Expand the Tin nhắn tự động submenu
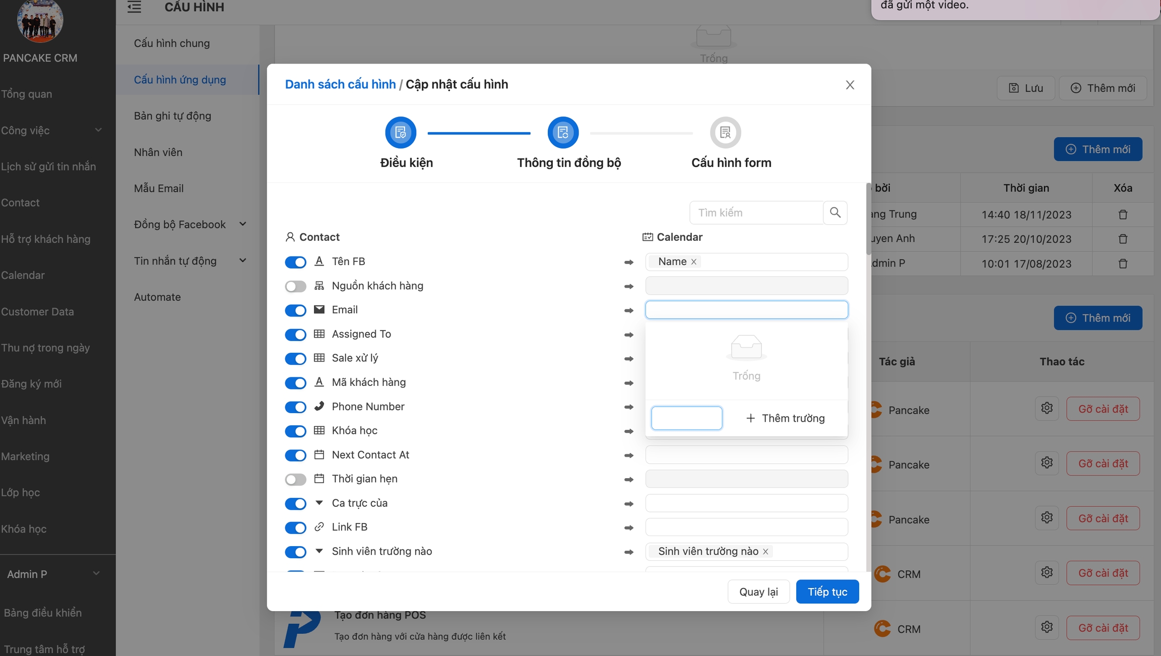 (242, 260)
